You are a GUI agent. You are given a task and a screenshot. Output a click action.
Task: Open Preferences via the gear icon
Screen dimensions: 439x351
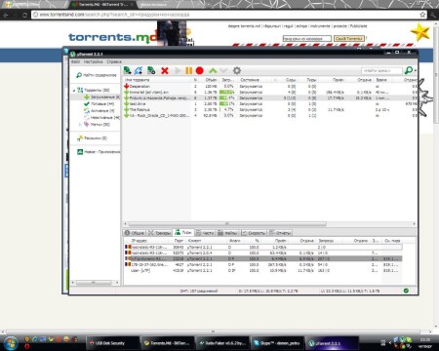point(237,70)
